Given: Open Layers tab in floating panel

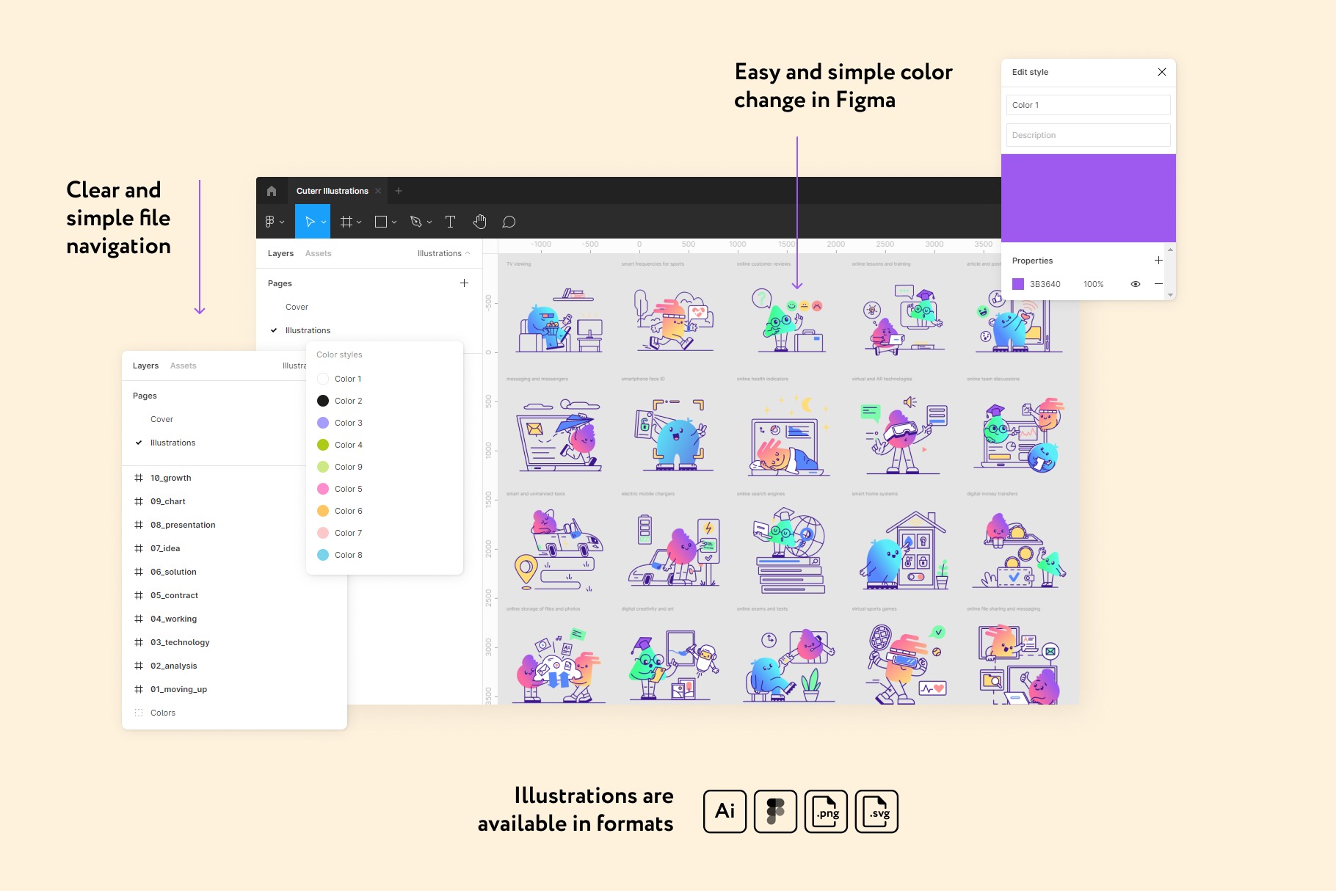Looking at the screenshot, I should (x=145, y=366).
